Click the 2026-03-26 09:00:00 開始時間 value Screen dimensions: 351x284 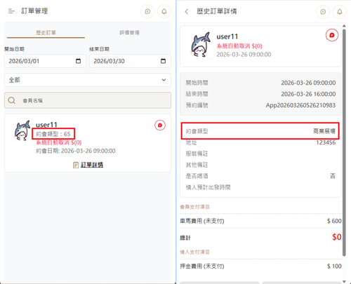coord(308,83)
